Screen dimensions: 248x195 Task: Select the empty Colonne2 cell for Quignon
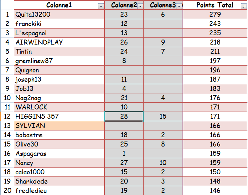click(124, 70)
